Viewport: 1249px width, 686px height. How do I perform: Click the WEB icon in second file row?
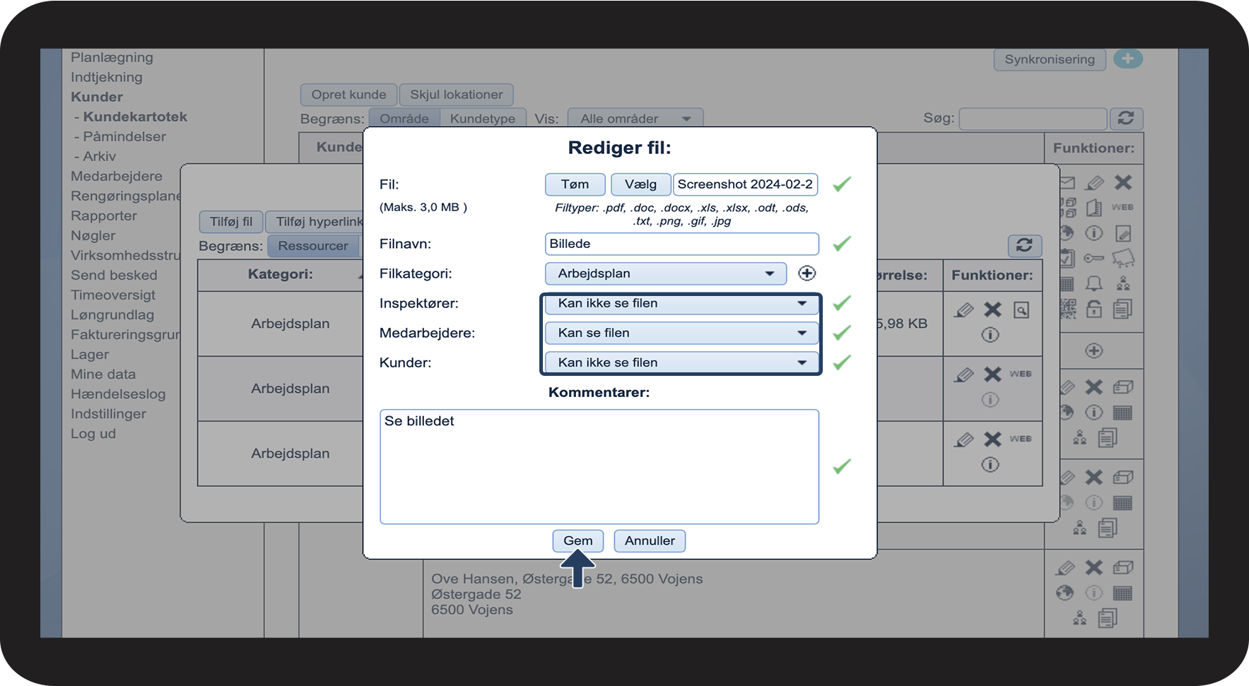1020,374
